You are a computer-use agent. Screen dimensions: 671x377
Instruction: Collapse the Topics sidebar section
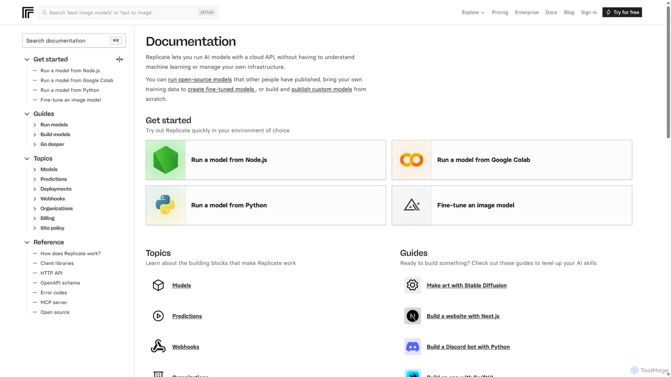tap(27, 158)
